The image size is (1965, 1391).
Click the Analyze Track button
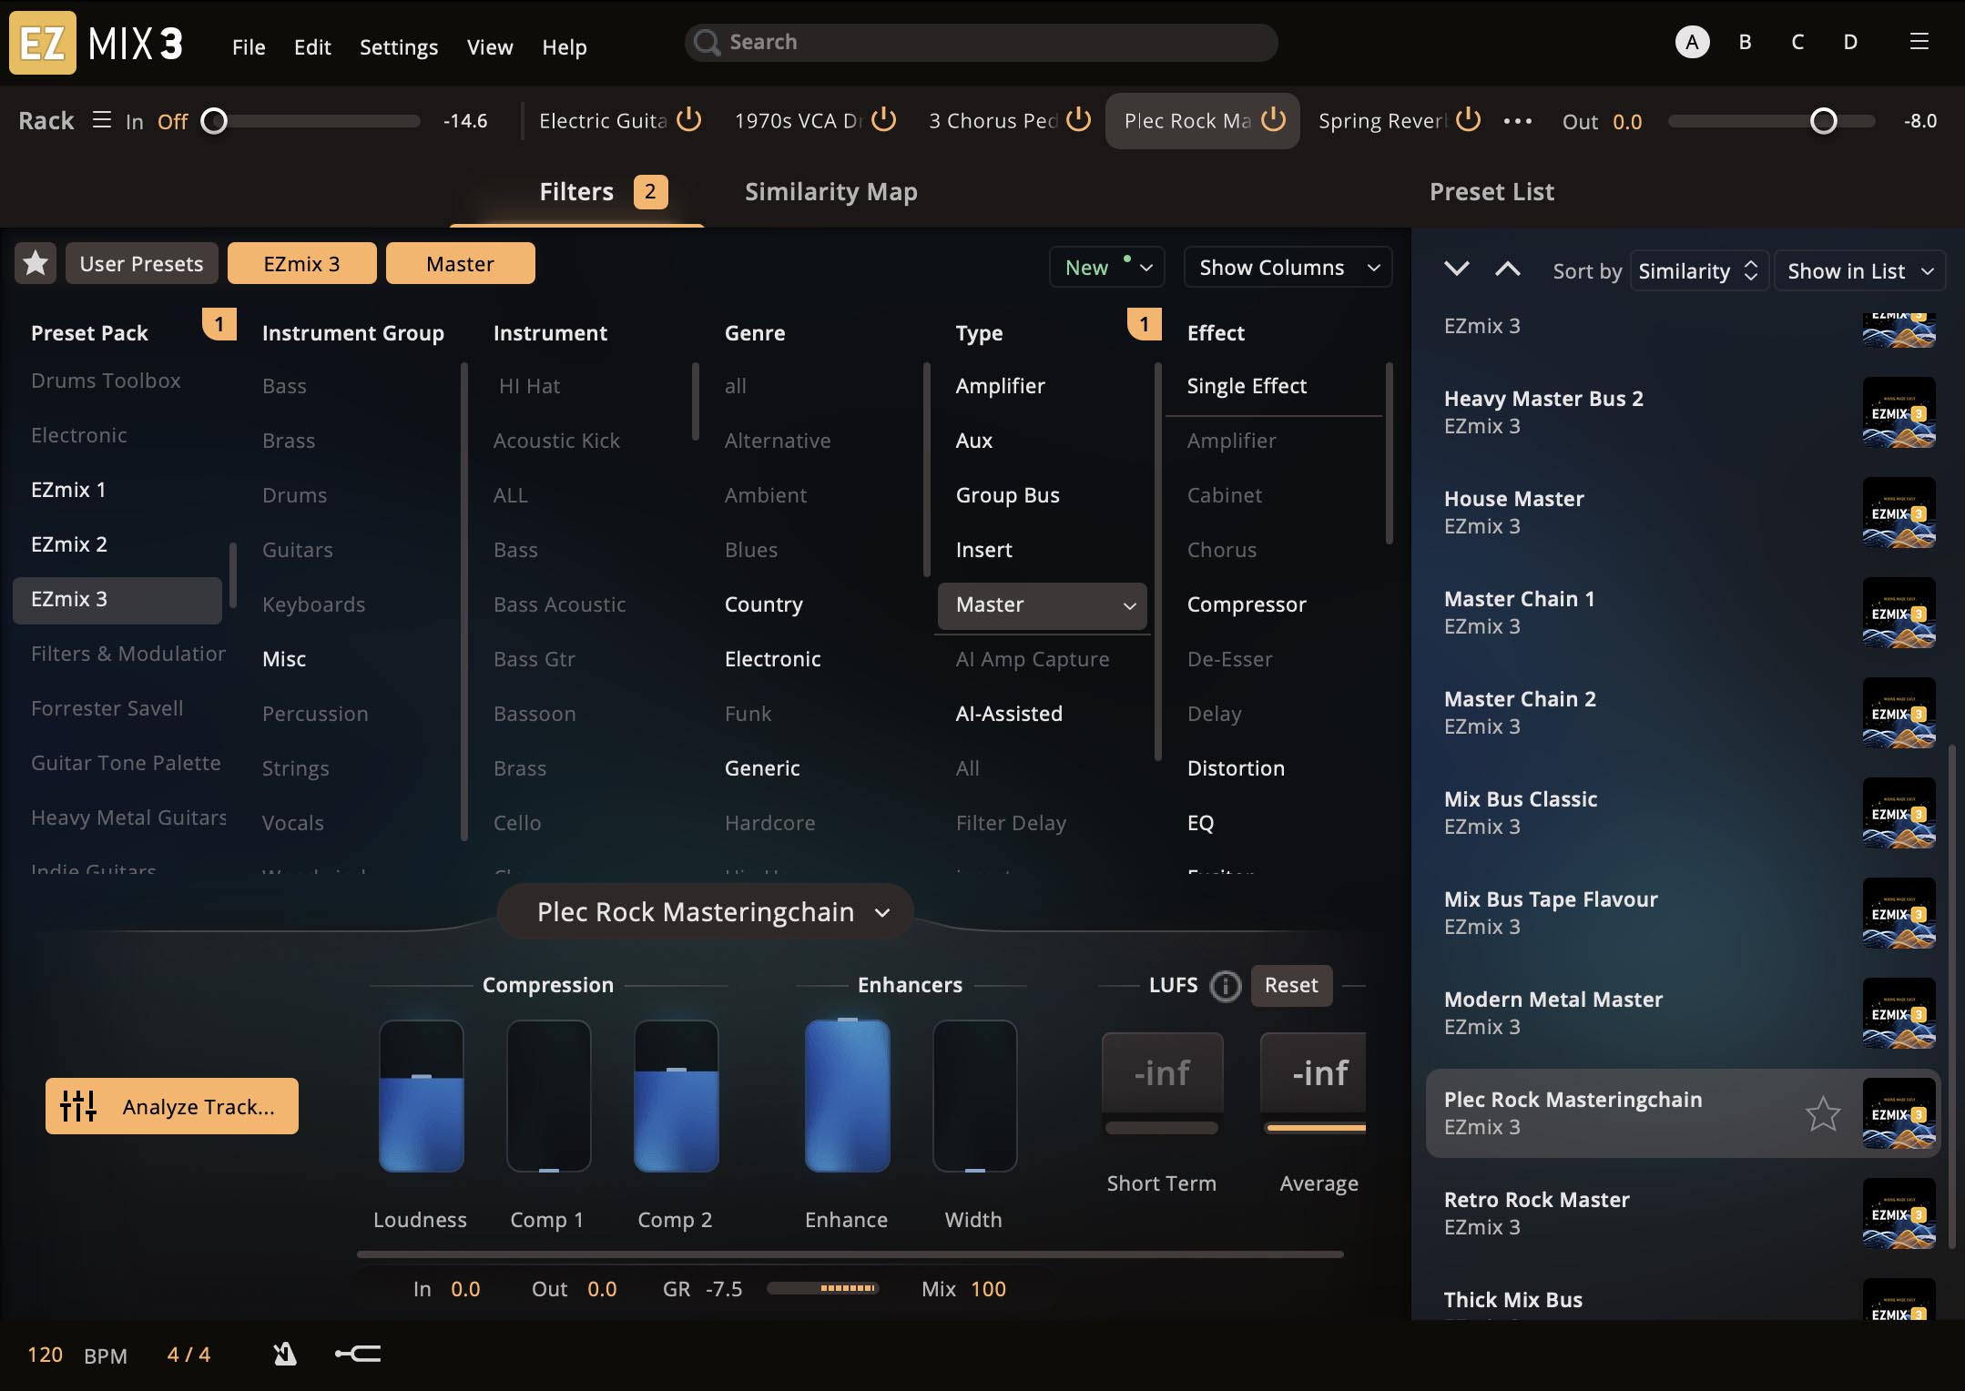[x=172, y=1106]
